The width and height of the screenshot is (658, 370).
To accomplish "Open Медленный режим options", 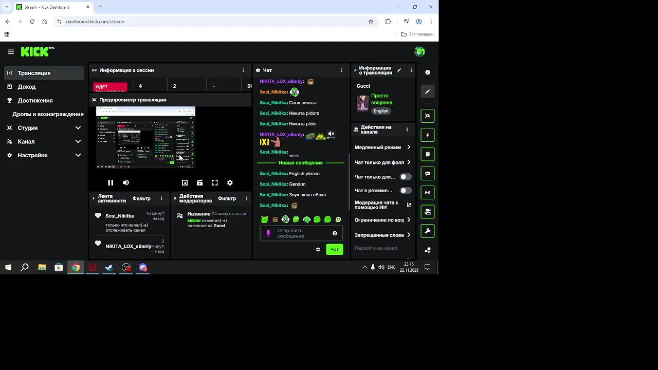I will pyautogui.click(x=382, y=147).
